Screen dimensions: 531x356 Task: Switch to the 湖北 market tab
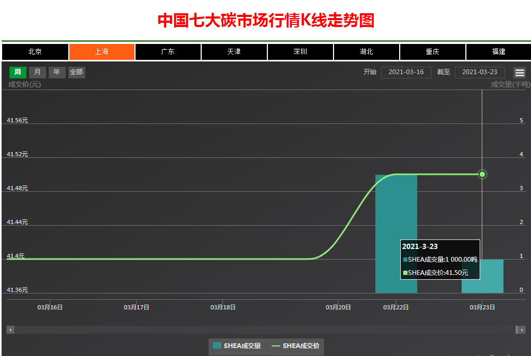click(366, 52)
